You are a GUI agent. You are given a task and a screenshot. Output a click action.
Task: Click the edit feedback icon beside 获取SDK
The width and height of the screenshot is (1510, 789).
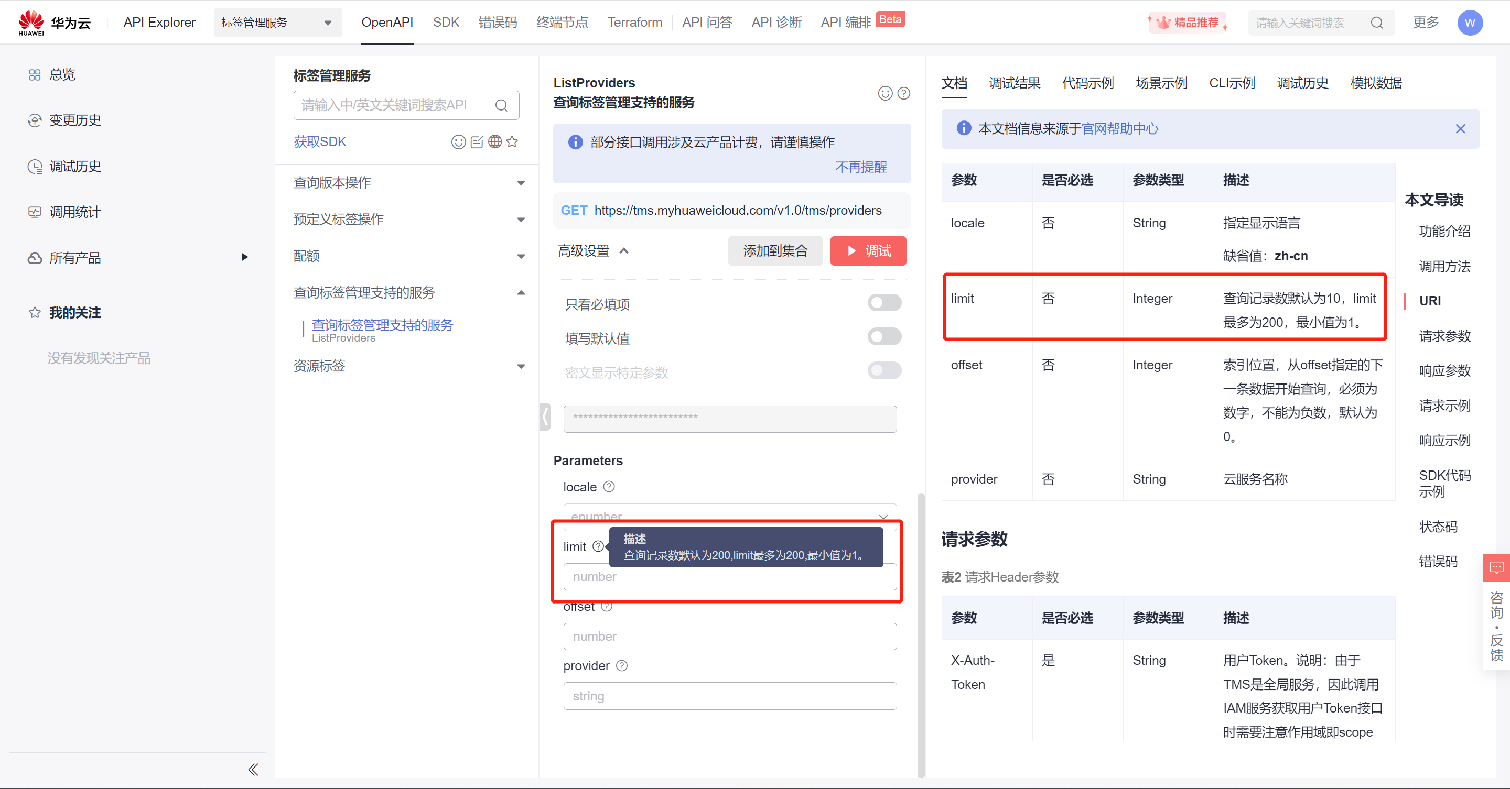[477, 142]
